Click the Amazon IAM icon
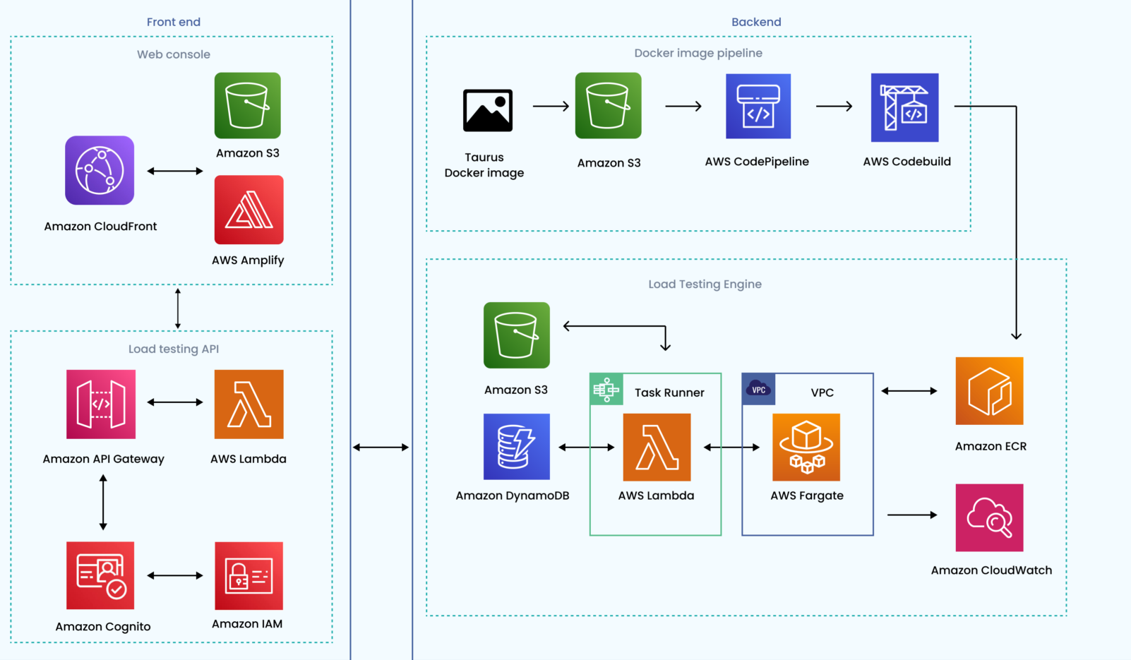 click(x=249, y=575)
